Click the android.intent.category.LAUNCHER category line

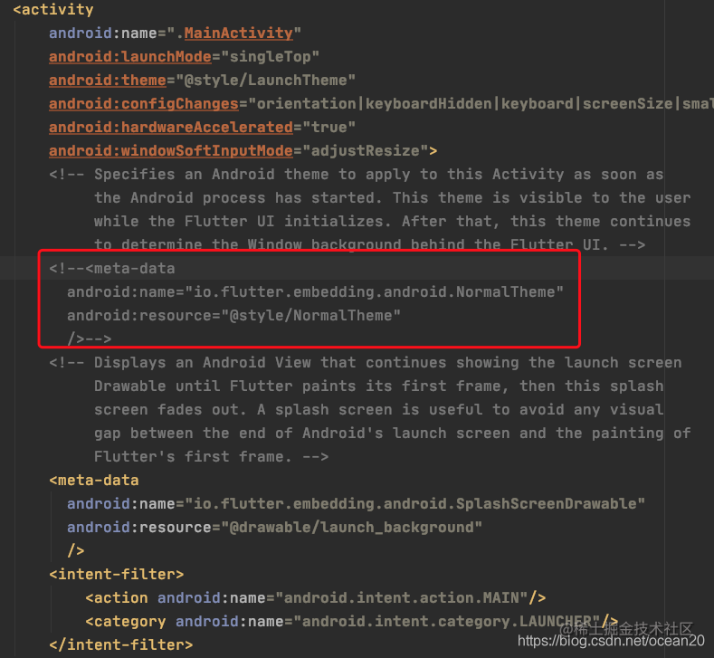click(351, 622)
